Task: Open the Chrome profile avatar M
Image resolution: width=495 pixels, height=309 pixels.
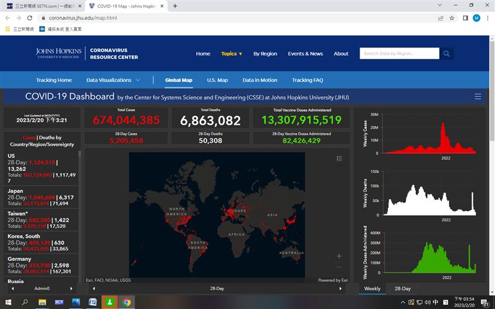Action: 476,18
